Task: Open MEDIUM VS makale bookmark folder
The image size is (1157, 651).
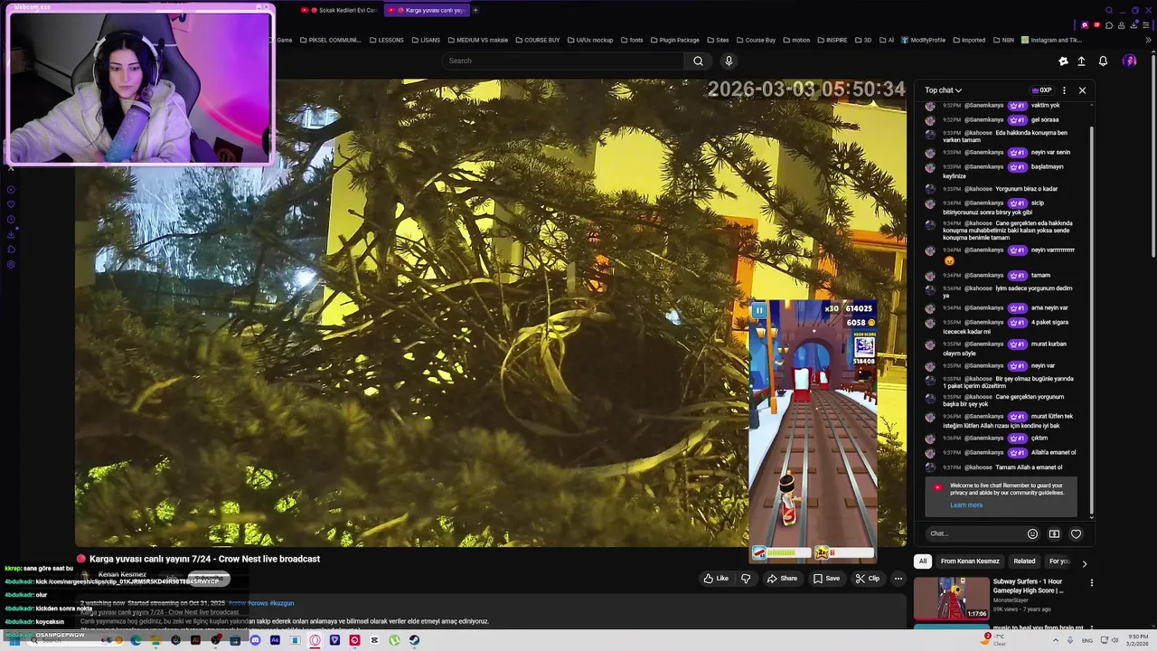Action: click(x=477, y=40)
